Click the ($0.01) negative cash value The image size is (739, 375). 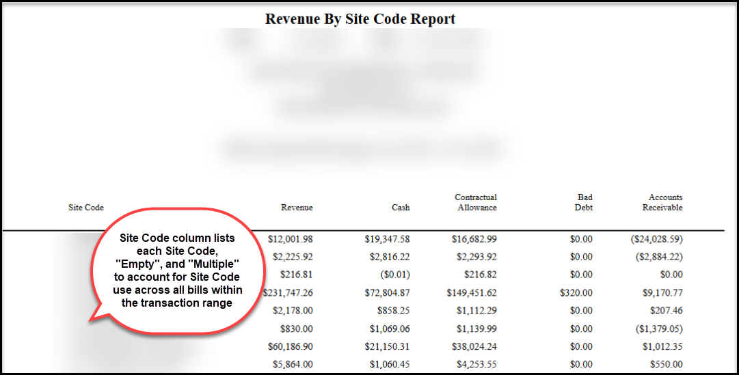[394, 275]
